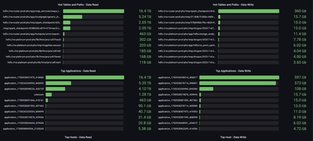Click application_1750928298314_406817 label in Data Write
The height and width of the screenshot is (141, 313).
[x=178, y=77]
